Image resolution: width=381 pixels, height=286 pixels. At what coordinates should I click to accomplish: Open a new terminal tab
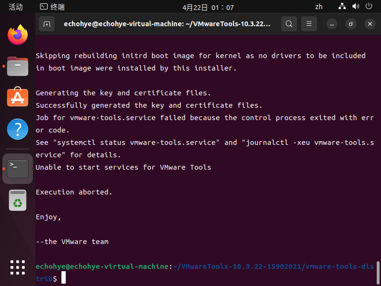point(47,24)
